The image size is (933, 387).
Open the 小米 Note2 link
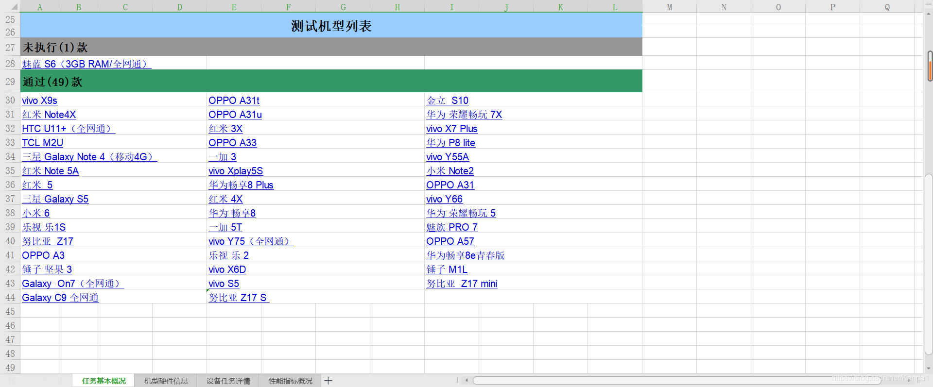tap(450, 171)
